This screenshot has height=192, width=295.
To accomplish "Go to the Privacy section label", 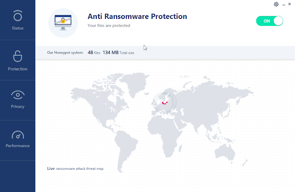I will (18, 107).
